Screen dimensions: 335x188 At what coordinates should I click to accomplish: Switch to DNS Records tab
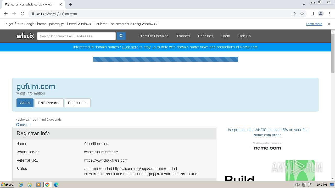pyautogui.click(x=49, y=103)
